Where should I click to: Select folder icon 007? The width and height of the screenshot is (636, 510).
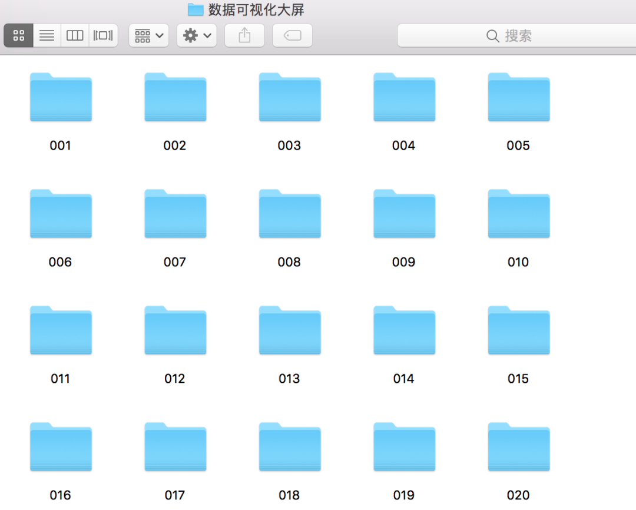[x=175, y=213]
